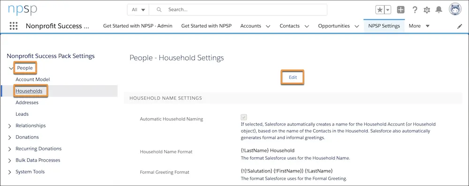The height and width of the screenshot is (186, 469).
Task: Click the pencil icon to edit navigation
Action: click(x=460, y=26)
